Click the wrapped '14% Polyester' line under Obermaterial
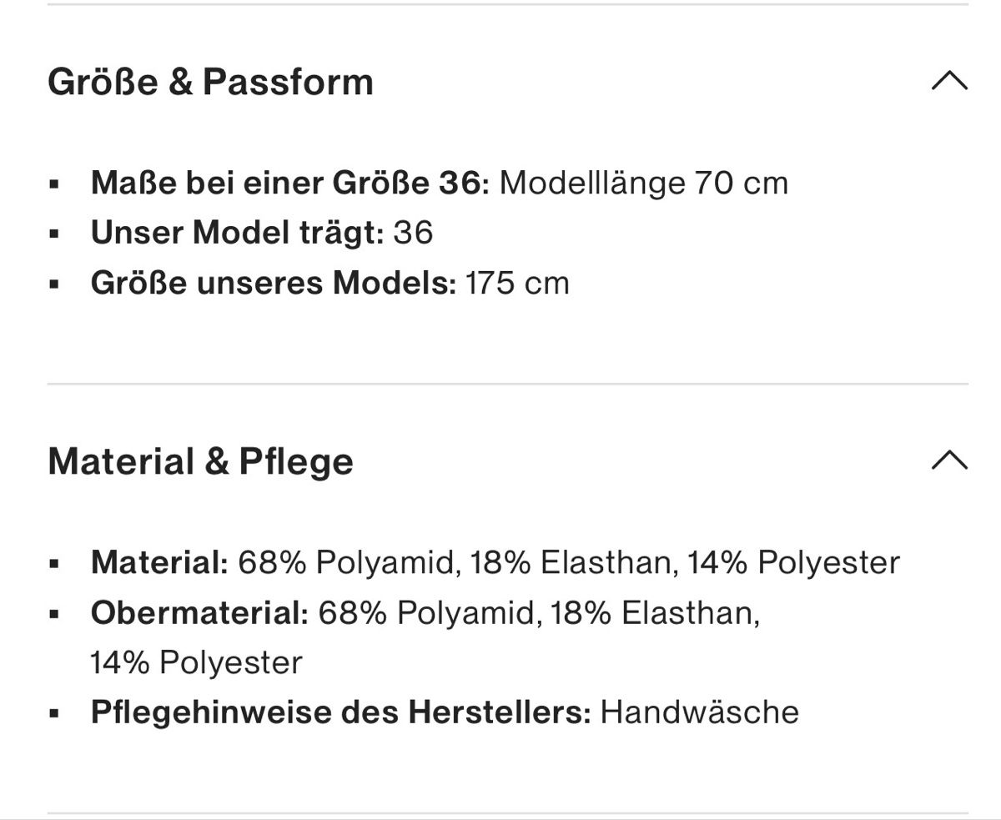Screen dimensions: 1001x820 [196, 663]
